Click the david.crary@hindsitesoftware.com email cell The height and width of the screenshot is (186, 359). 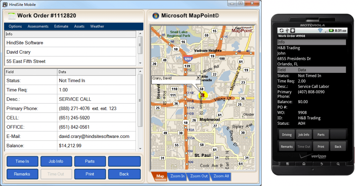coord(96,136)
